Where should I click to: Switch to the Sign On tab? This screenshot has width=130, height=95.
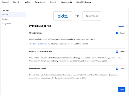point(17,2)
